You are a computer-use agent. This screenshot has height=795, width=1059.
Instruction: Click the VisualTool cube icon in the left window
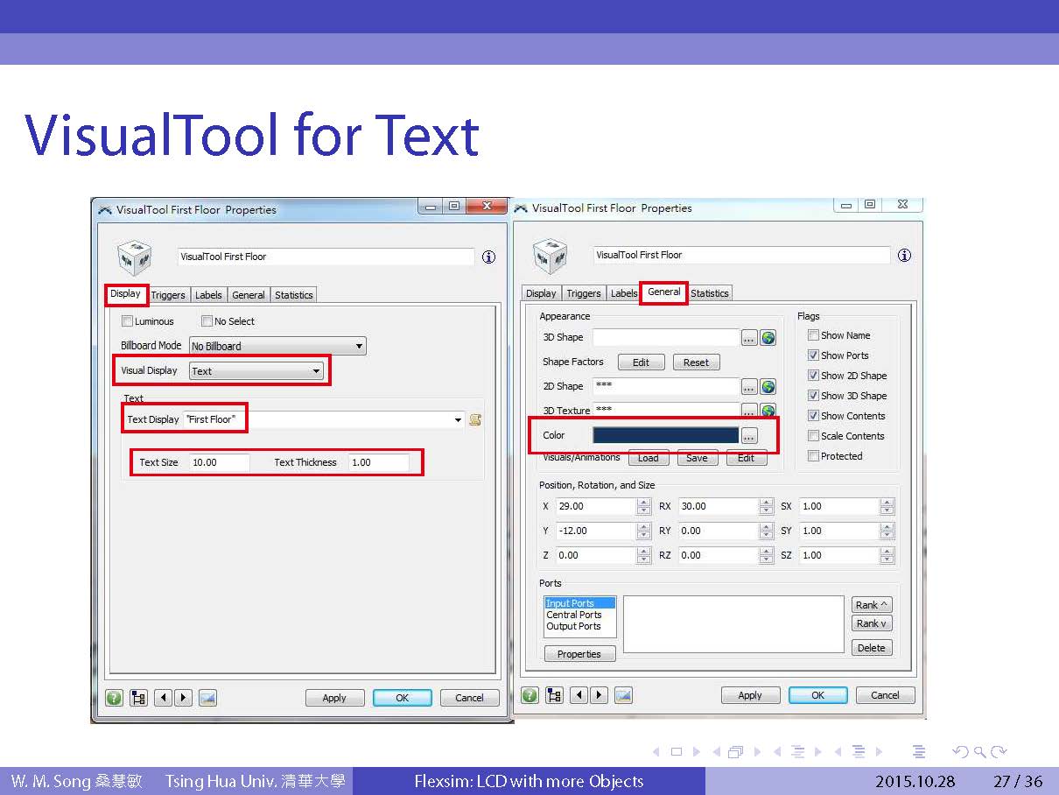pyautogui.click(x=134, y=258)
